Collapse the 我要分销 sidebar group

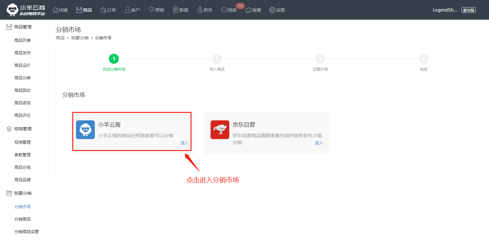click(x=23, y=193)
